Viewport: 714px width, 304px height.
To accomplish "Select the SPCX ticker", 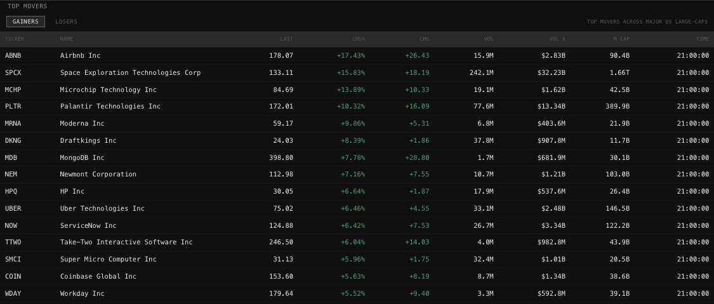I will (13, 72).
